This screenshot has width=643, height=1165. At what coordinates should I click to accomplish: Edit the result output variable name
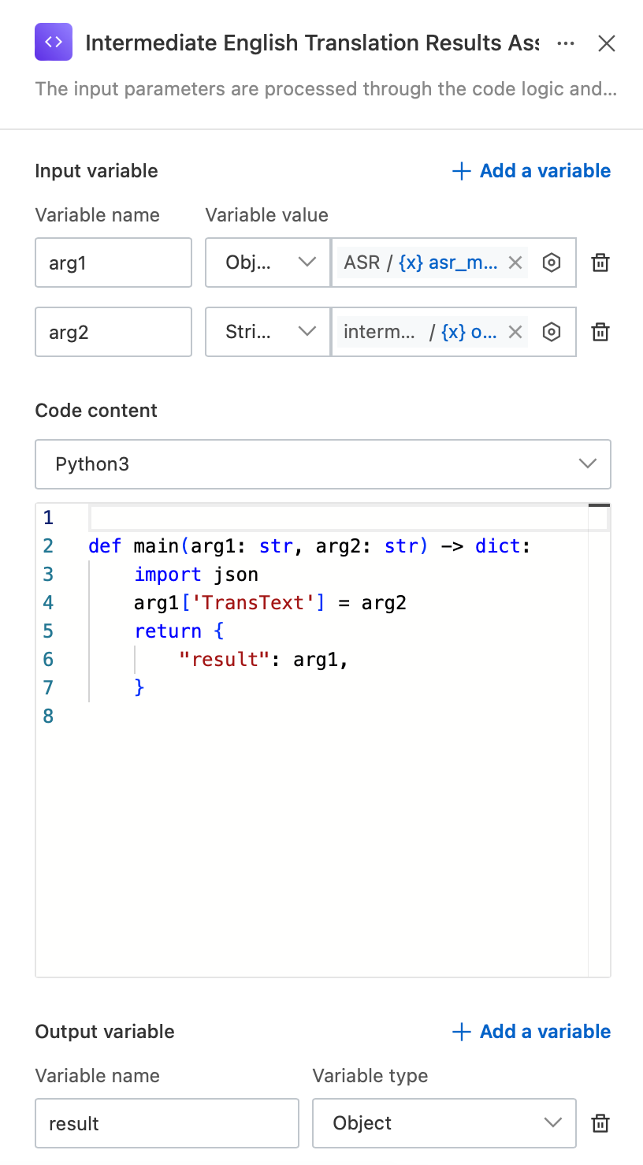tap(167, 1123)
